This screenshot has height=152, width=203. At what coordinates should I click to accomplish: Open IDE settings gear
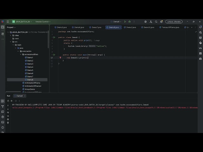(x=161, y=22)
